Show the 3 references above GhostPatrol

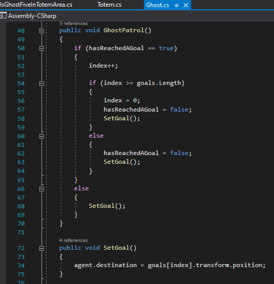pos(73,24)
